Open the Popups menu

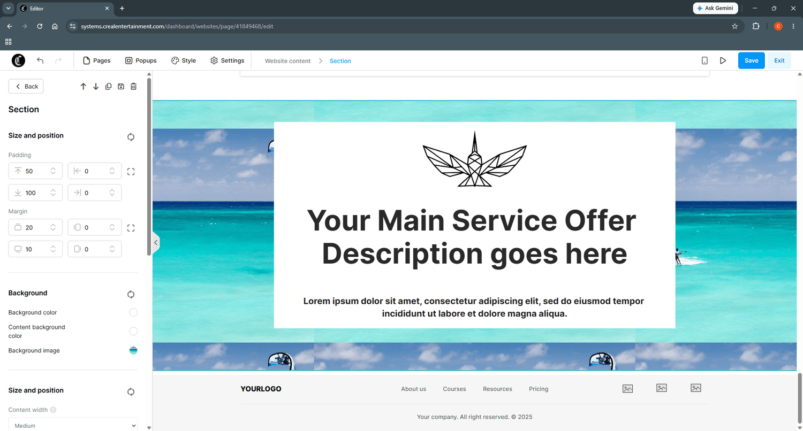[x=141, y=60]
